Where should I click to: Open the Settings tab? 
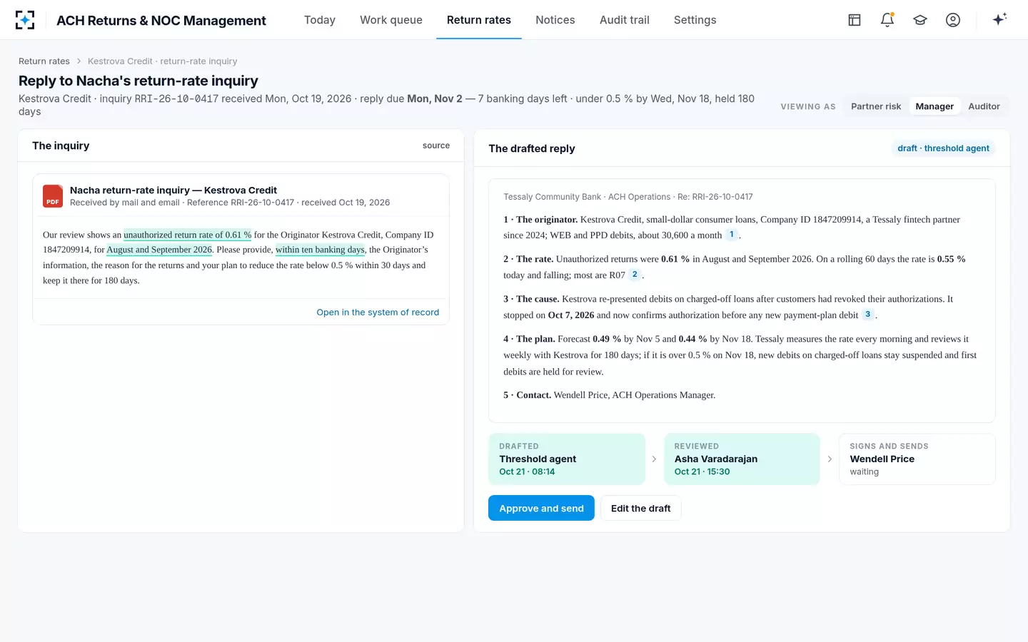(695, 20)
